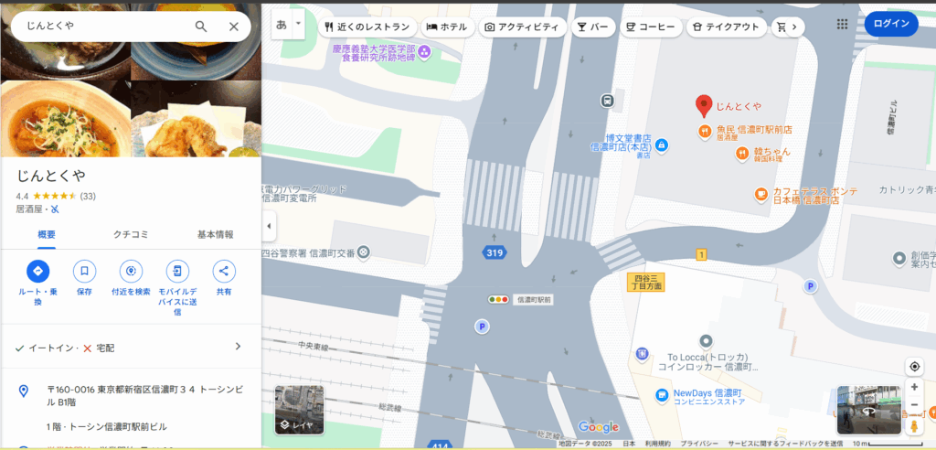Viewport: 936px width, 450px height.
Task: Select the テイクアウト filter chip
Action: (x=727, y=27)
